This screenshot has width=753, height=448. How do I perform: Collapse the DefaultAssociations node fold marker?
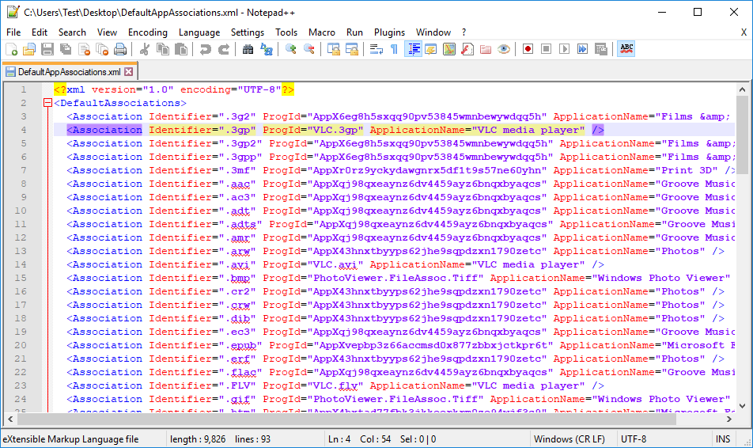47,103
